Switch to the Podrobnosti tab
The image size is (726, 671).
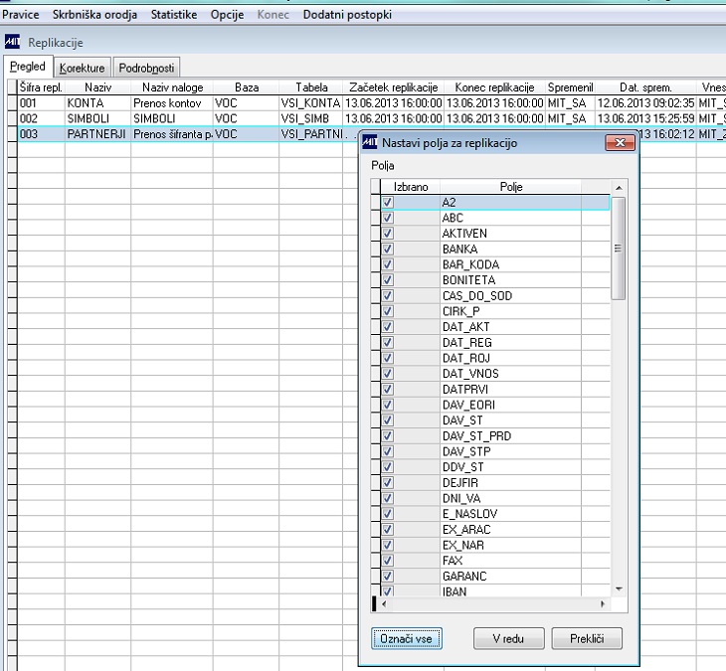click(x=146, y=68)
